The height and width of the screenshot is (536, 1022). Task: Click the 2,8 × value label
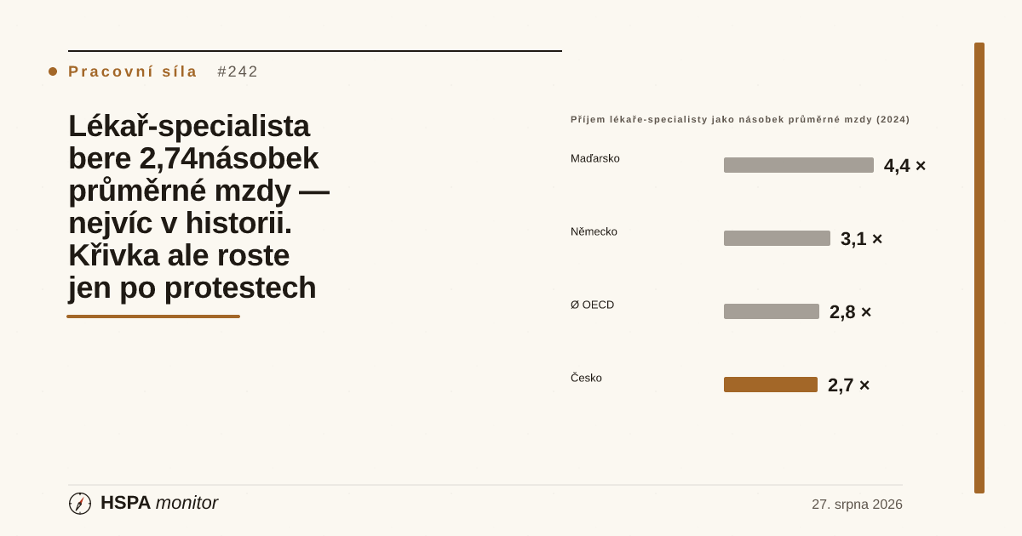tap(850, 312)
